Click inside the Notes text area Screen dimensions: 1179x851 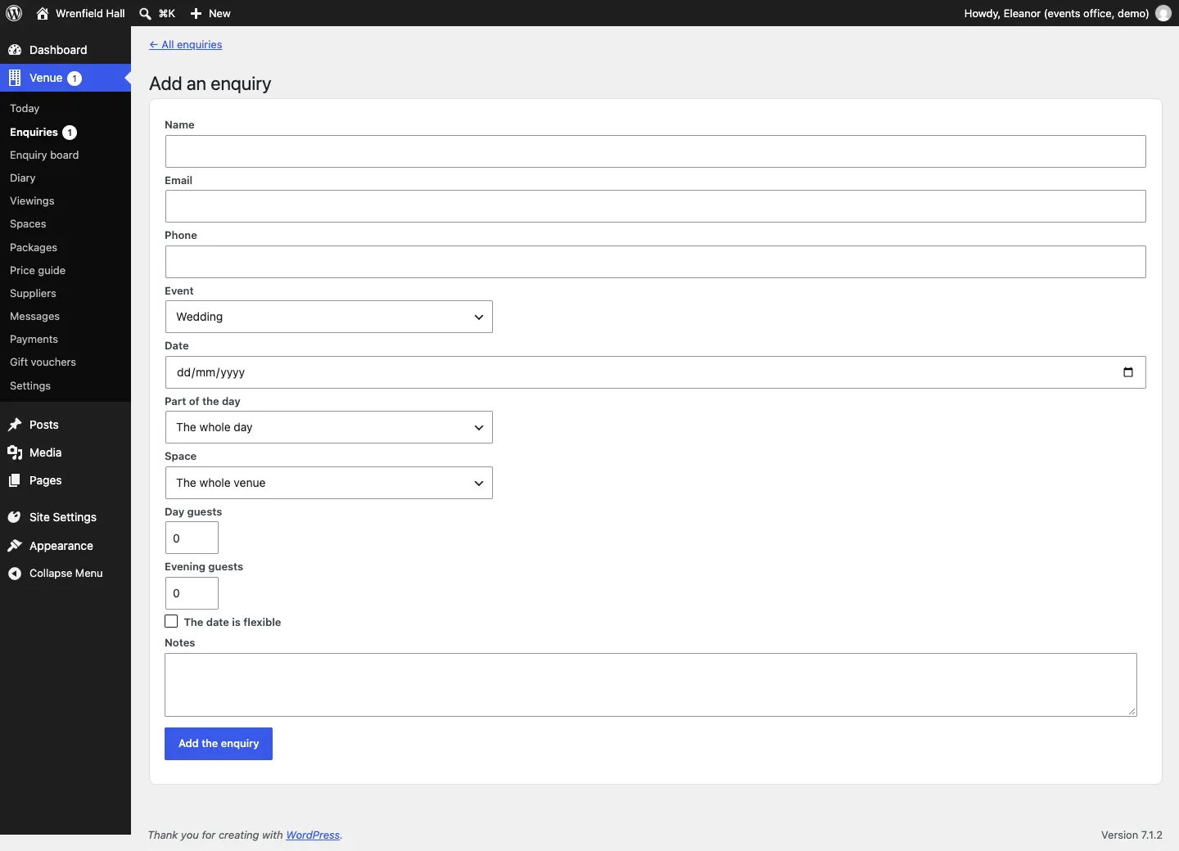[x=651, y=685]
